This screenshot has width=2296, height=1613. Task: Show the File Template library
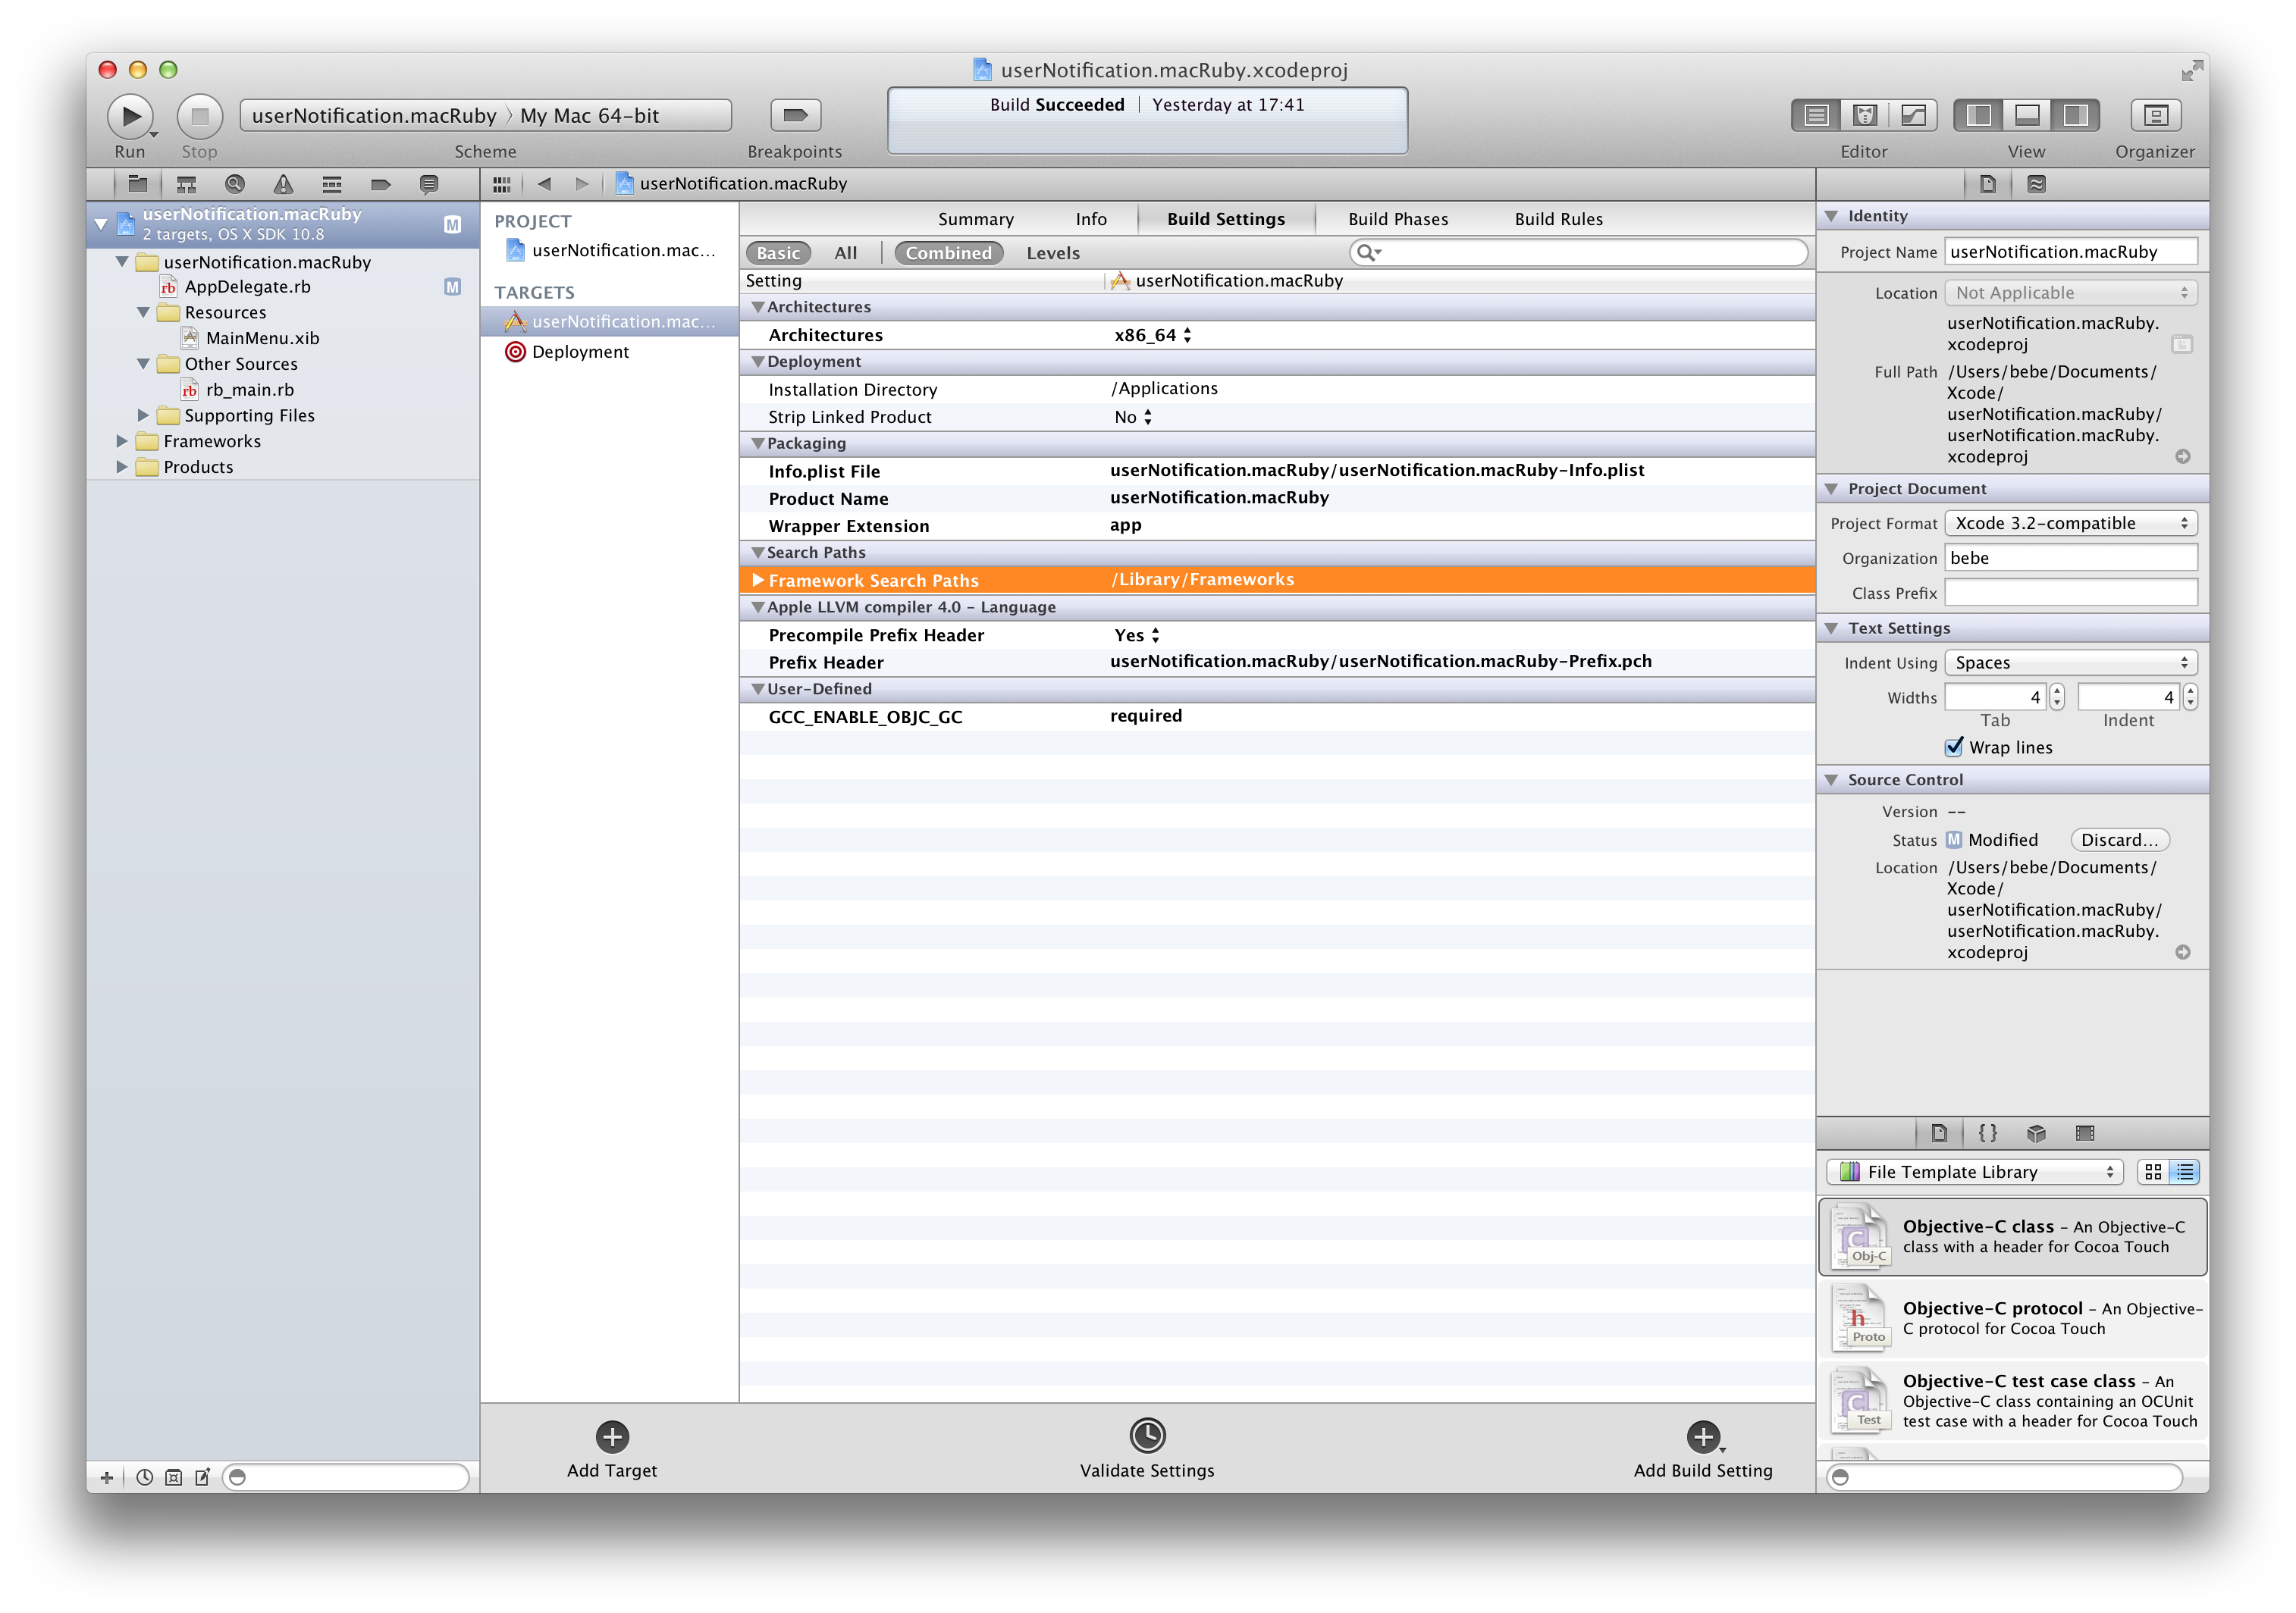click(x=1939, y=1132)
